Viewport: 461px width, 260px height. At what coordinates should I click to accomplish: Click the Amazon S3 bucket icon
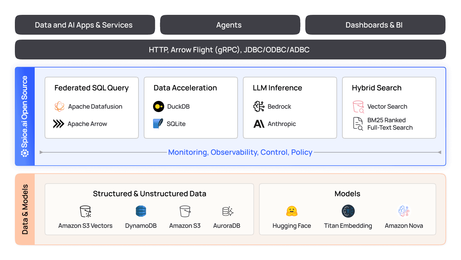(x=185, y=211)
